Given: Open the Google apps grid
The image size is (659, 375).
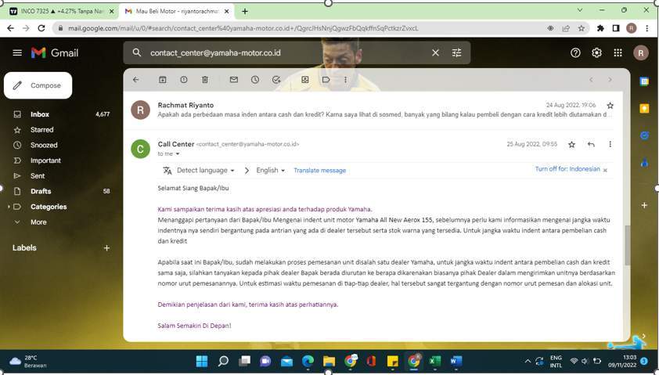Looking at the screenshot, I should (618, 52).
